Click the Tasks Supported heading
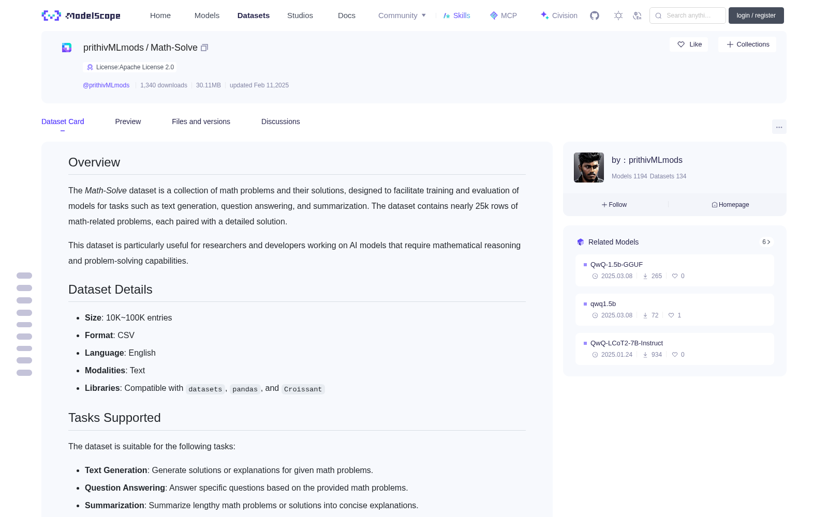Viewport: 828px width, 517px height. [114, 418]
